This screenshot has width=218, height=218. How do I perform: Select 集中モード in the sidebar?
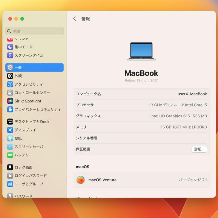tap(24, 47)
